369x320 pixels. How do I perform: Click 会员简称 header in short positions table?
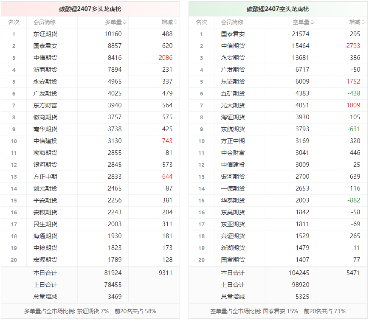pyautogui.click(x=232, y=22)
